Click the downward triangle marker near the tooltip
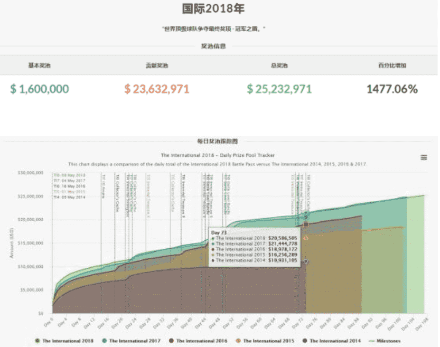 pyautogui.click(x=305, y=262)
